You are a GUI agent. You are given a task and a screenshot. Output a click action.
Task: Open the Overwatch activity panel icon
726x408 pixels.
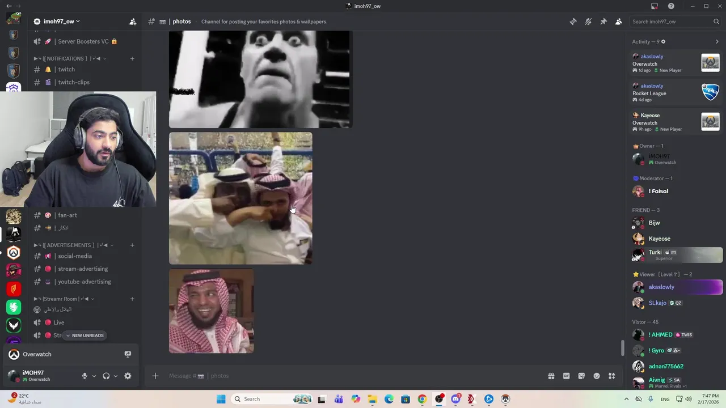[x=128, y=354]
